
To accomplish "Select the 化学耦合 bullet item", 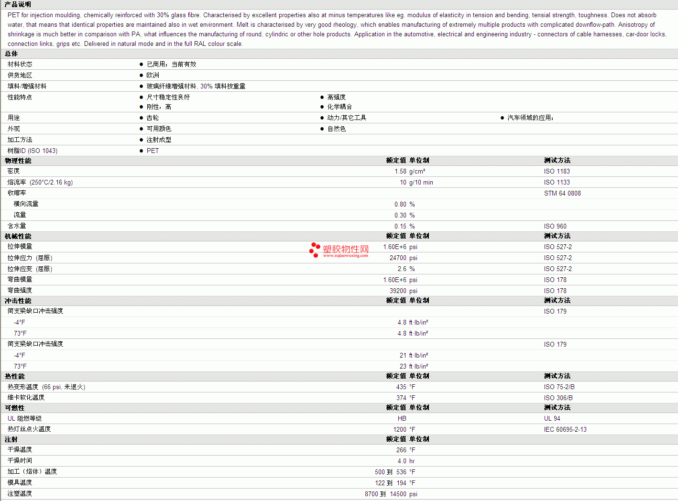I will pyautogui.click(x=339, y=107).
